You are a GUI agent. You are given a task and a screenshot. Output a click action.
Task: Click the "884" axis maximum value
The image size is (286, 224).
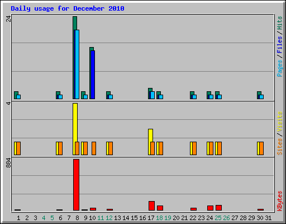[8, 162]
